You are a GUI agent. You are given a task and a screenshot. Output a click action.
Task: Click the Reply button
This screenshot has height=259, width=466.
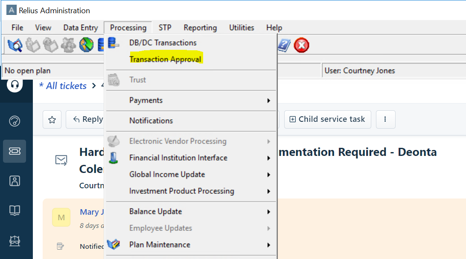tap(88, 119)
